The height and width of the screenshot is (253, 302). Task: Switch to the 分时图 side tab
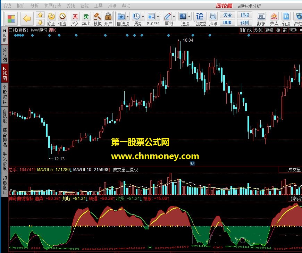5,55
